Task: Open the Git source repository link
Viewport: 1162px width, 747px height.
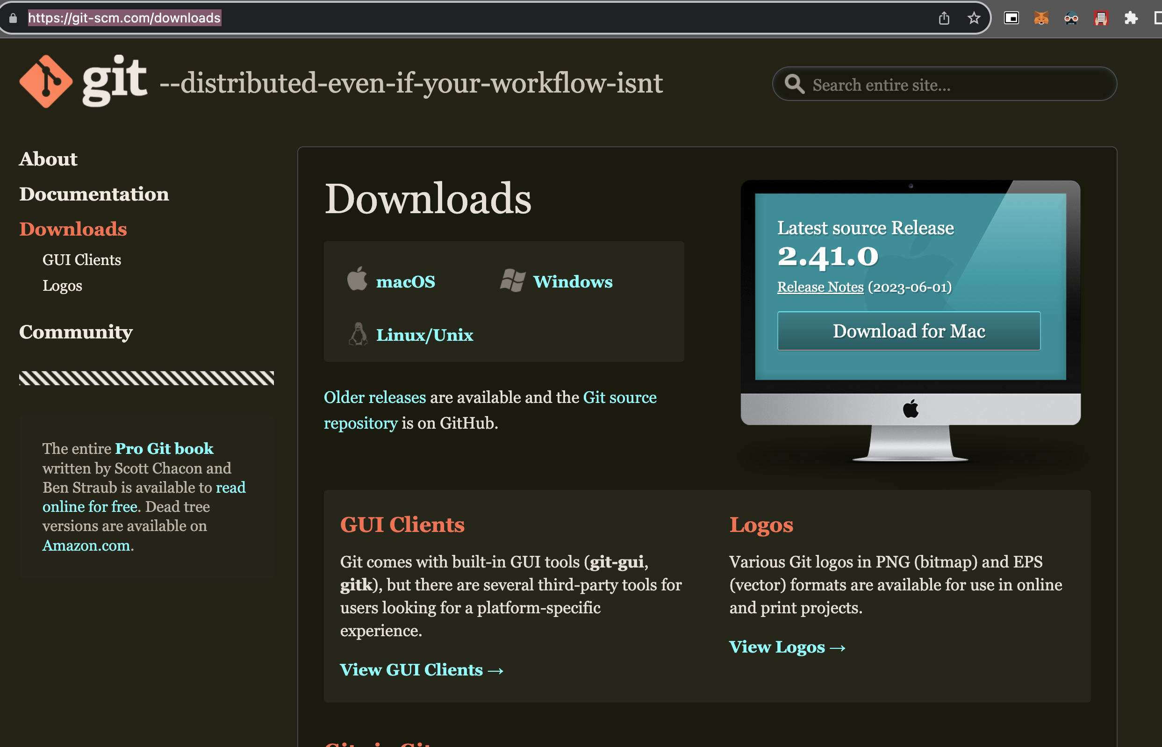Action: pyautogui.click(x=490, y=410)
